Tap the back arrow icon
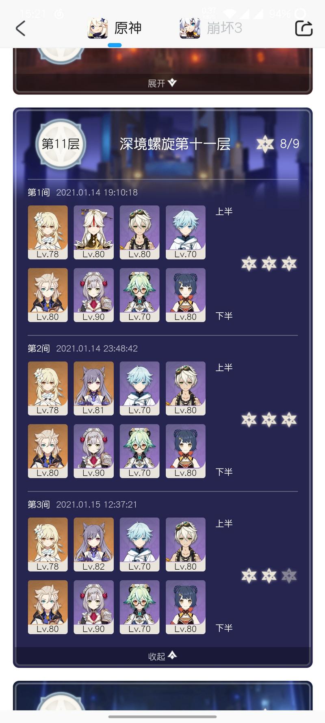 click(x=21, y=28)
